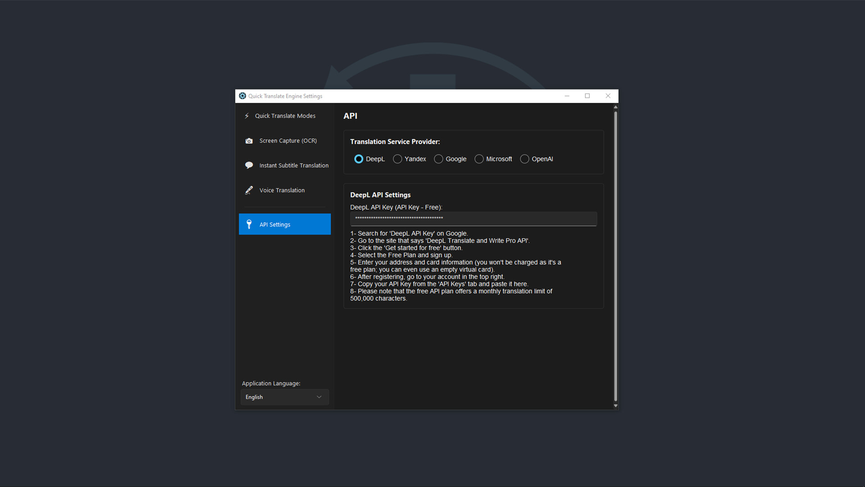Select Microsoft as translation provider
The image size is (865, 487).
coord(478,159)
